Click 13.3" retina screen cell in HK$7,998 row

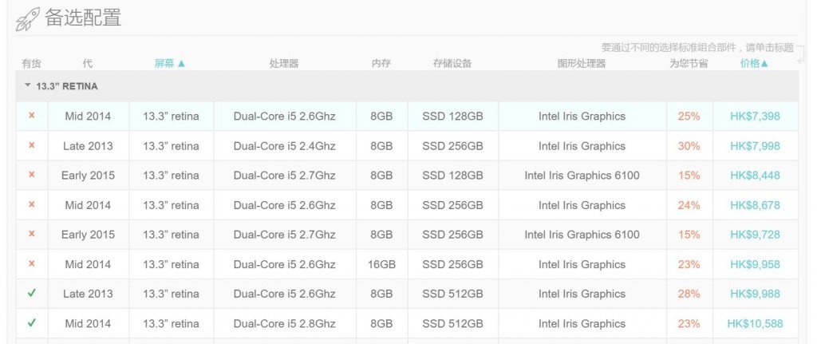171,146
